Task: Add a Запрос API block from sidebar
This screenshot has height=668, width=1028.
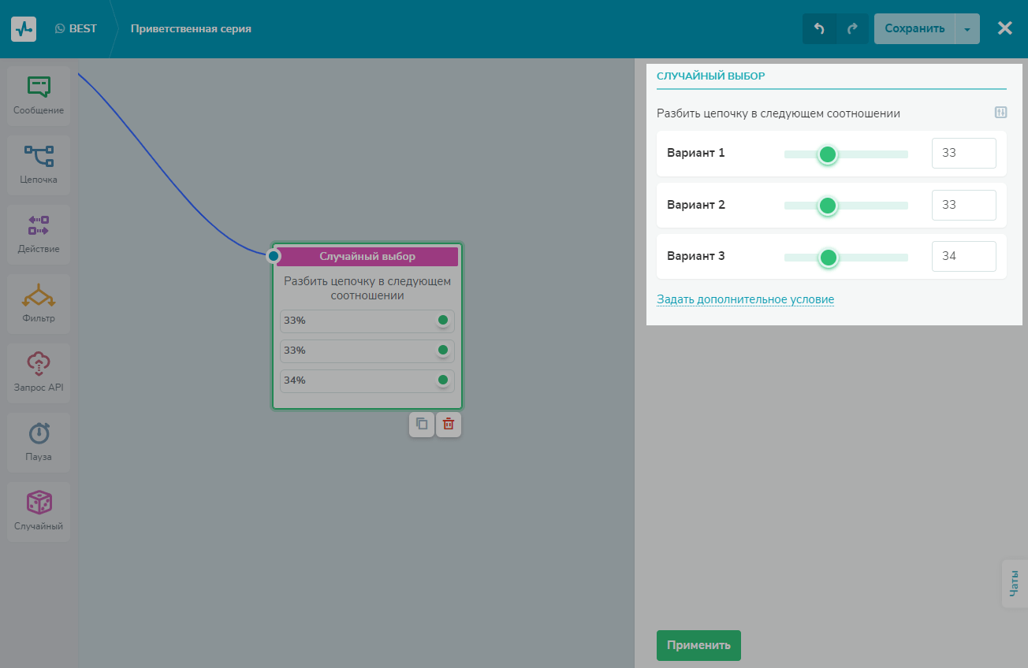Action: point(39,373)
